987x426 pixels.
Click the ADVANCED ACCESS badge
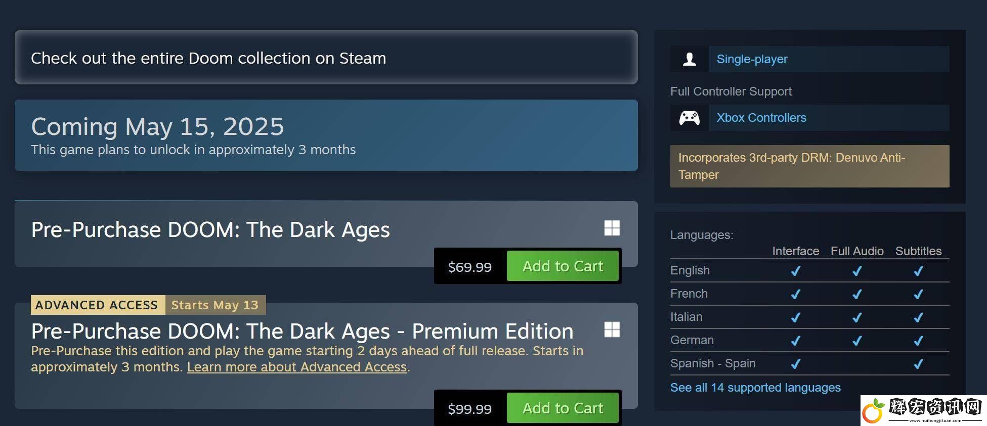point(98,305)
